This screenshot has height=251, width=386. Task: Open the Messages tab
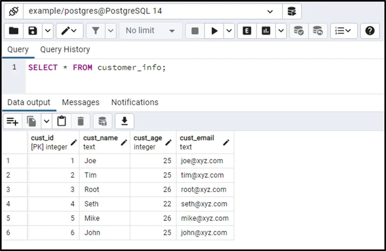click(80, 102)
